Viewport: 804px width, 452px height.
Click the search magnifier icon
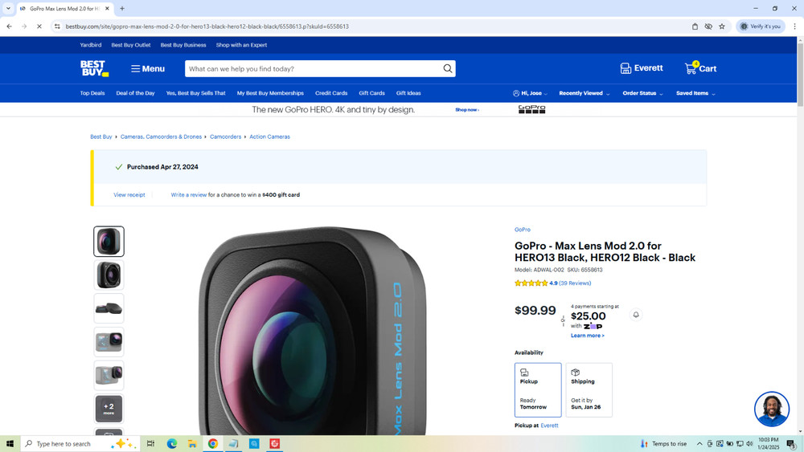coord(448,68)
